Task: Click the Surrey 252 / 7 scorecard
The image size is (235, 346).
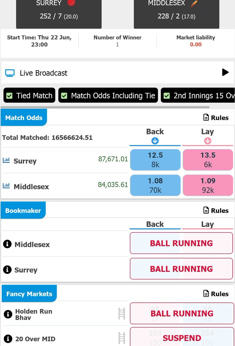Action: coord(59,14)
